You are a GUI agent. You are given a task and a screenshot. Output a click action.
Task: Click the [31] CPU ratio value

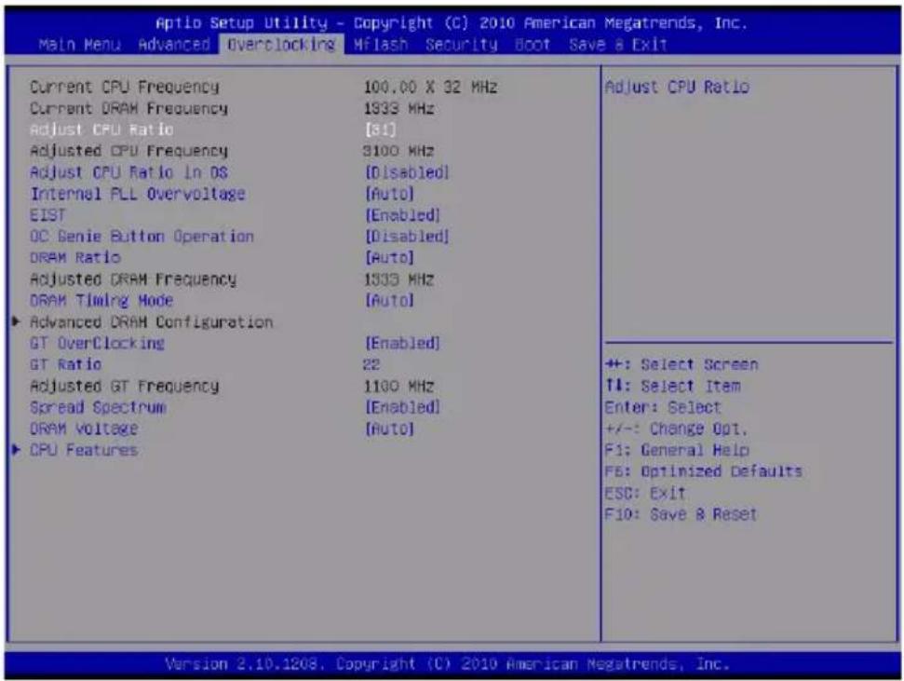coord(381,129)
